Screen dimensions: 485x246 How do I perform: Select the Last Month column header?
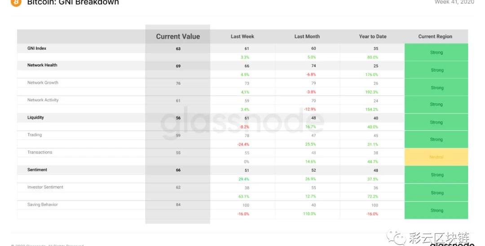tap(307, 36)
